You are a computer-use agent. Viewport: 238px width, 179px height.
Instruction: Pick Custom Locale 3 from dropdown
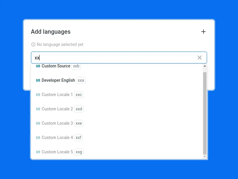pos(57,123)
